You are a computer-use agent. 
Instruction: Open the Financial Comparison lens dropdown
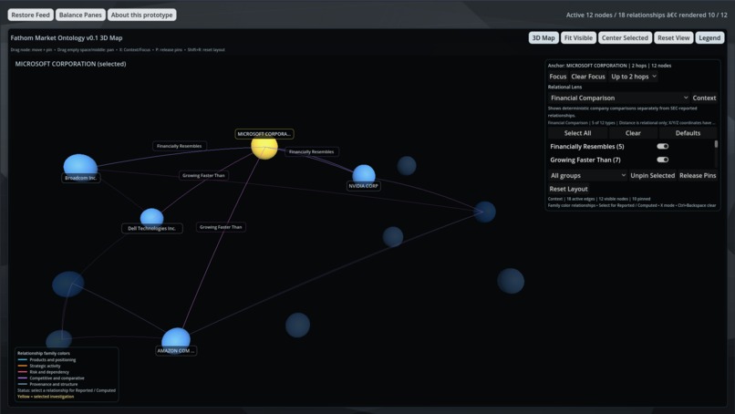619,98
